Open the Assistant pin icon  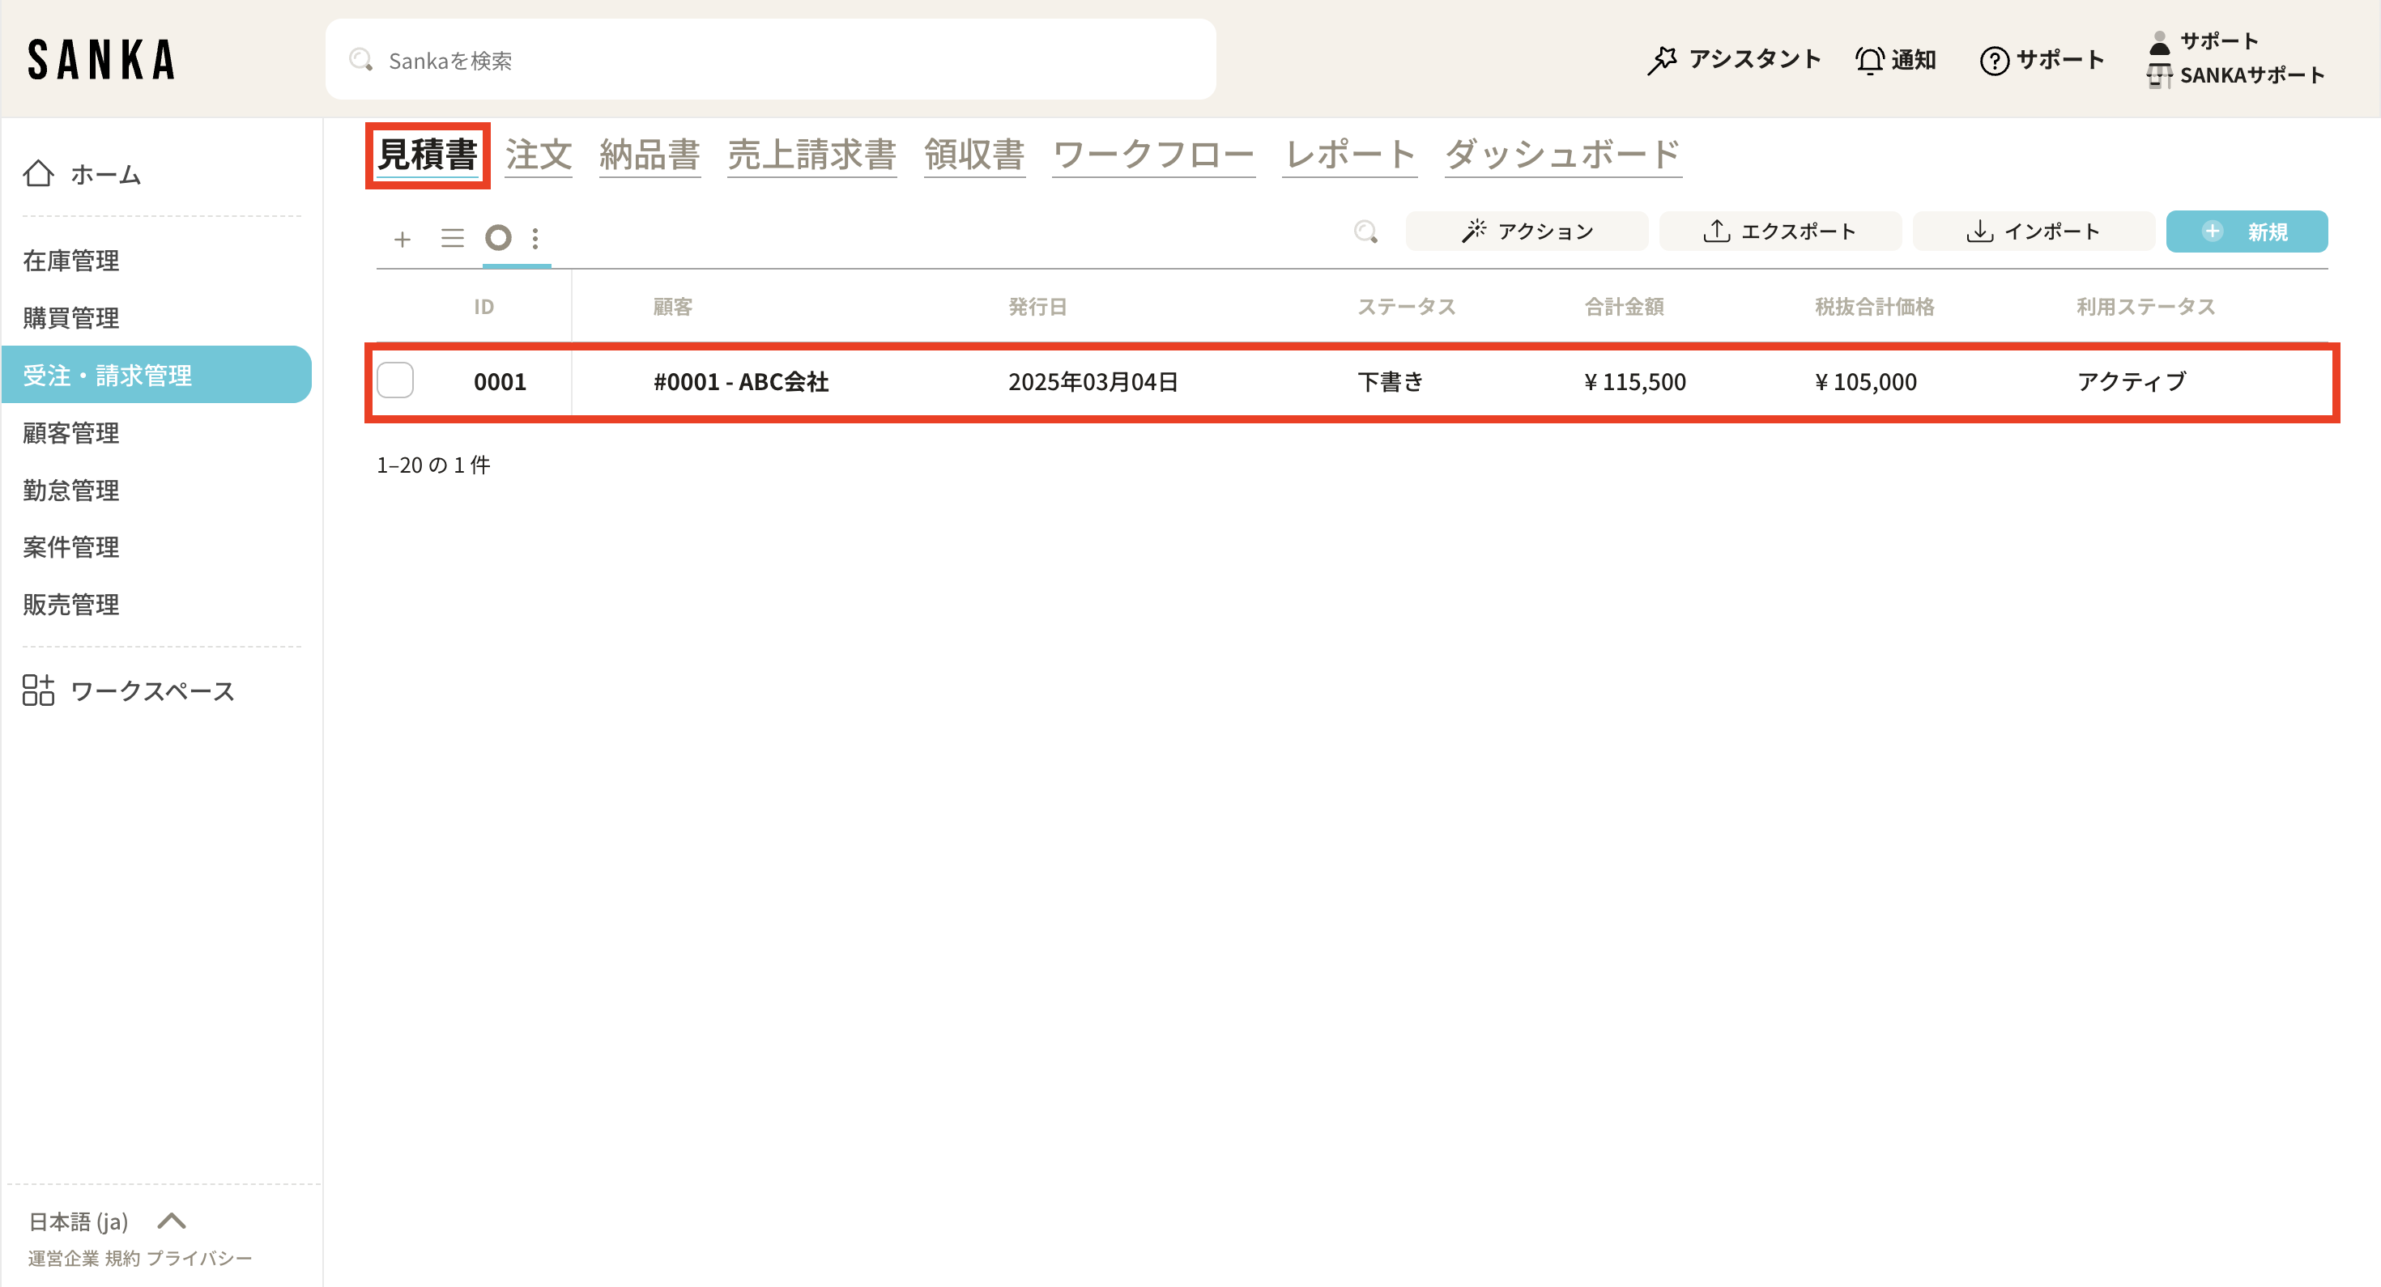1661,60
